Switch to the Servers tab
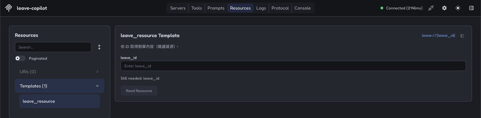Viewport: 481px width, 118px height. 178,8
